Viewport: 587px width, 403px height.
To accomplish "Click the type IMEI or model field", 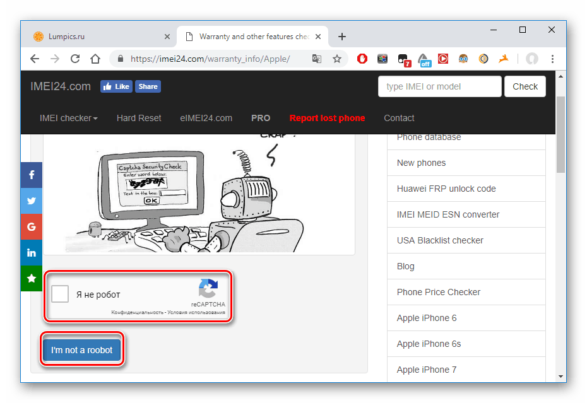I will click(439, 86).
